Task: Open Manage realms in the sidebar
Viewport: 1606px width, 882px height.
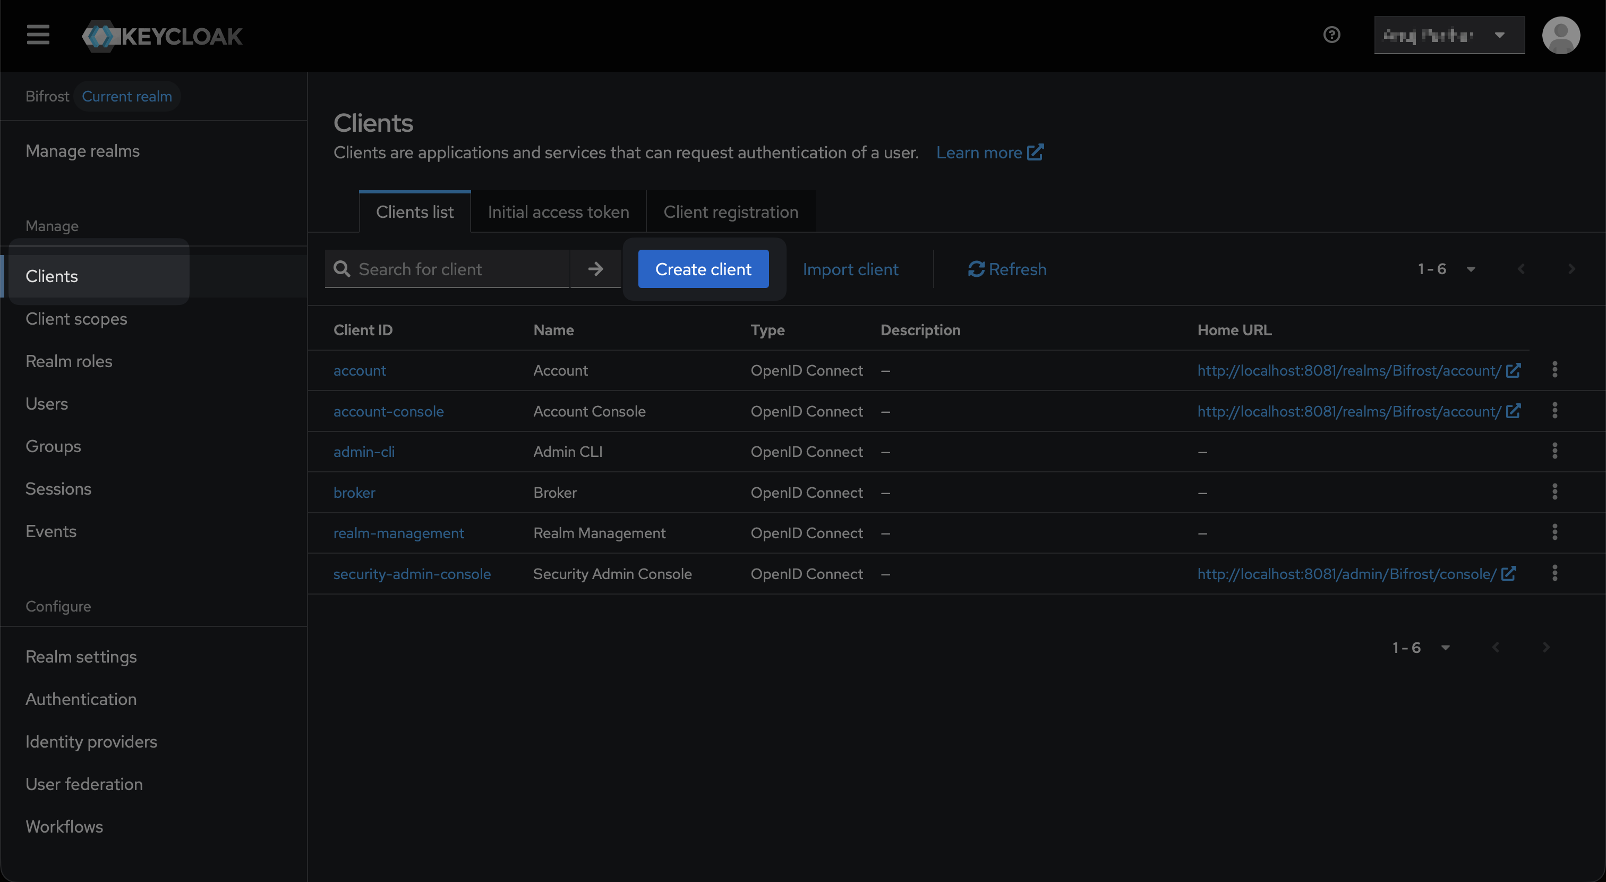Action: pos(82,151)
